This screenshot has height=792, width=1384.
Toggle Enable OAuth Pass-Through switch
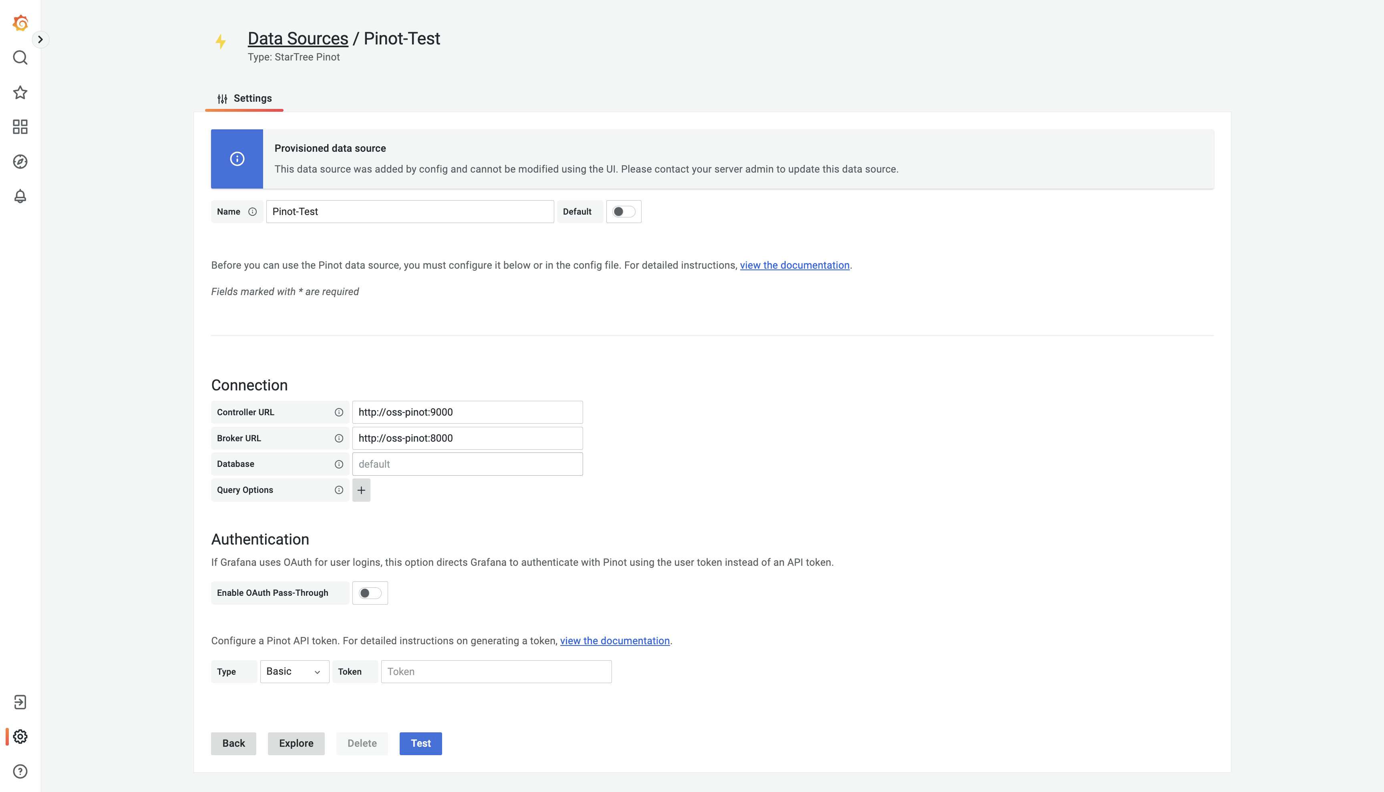pos(370,593)
